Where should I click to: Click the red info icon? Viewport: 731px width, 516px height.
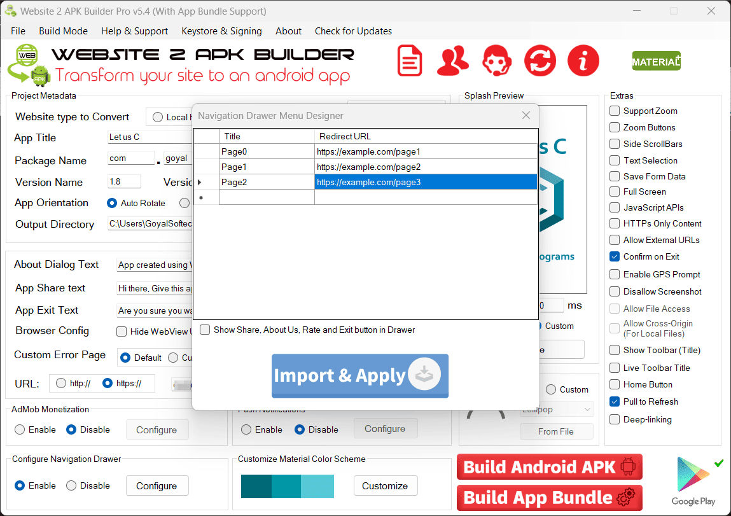pos(583,60)
